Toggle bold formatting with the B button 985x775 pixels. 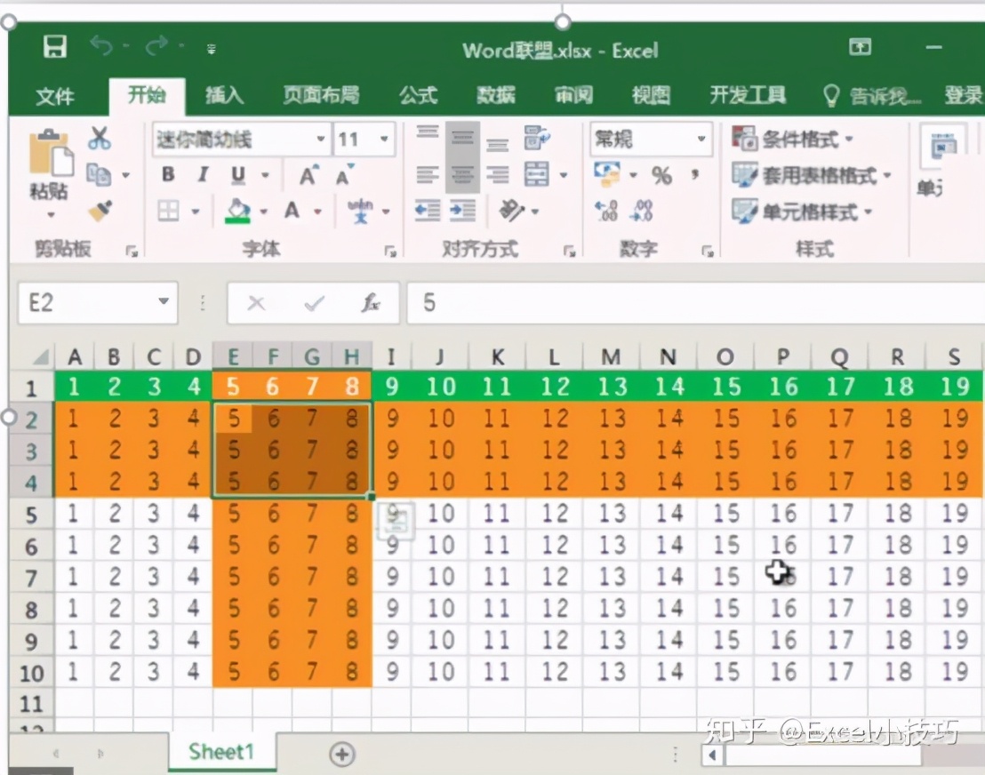[167, 175]
